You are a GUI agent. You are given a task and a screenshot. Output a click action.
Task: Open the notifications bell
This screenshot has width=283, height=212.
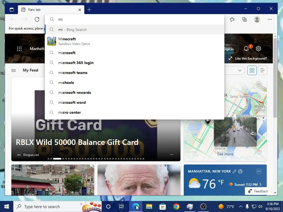(x=246, y=49)
